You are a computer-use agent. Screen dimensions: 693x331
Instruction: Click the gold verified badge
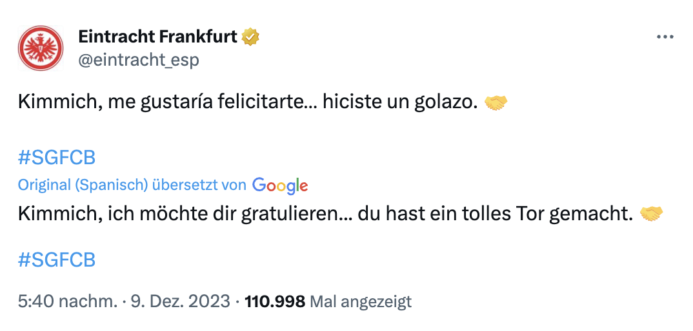[250, 37]
